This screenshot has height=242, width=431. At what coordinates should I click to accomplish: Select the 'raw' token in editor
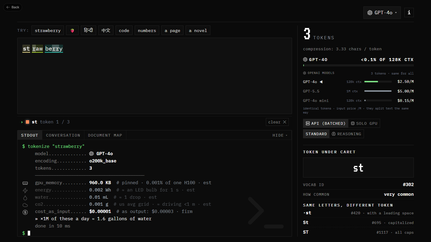coord(37,49)
